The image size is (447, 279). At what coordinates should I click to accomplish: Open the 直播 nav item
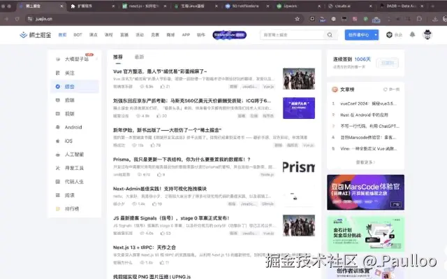(x=124, y=35)
